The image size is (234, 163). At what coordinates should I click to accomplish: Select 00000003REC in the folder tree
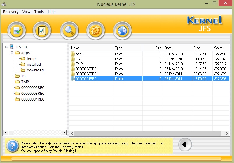click(x=33, y=94)
